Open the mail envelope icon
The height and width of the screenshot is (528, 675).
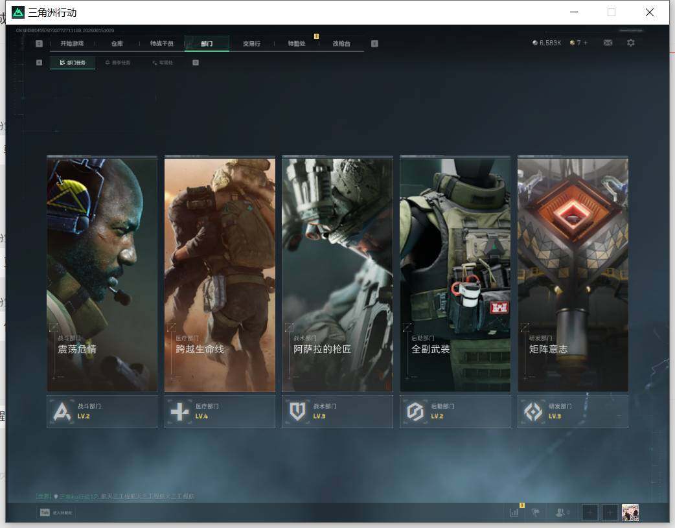pyautogui.click(x=608, y=43)
